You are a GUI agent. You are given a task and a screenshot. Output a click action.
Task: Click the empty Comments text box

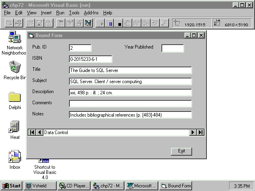(x=130, y=104)
